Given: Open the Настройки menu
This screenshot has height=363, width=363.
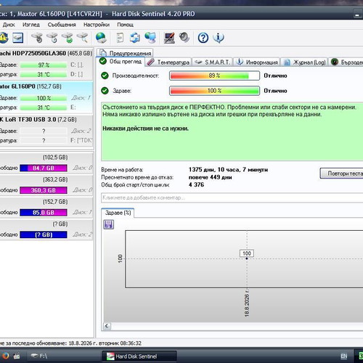Looking at the screenshot, I should coord(97,25).
